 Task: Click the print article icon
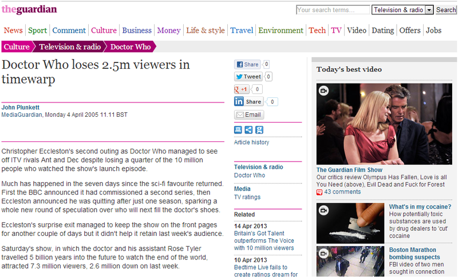[238, 130]
